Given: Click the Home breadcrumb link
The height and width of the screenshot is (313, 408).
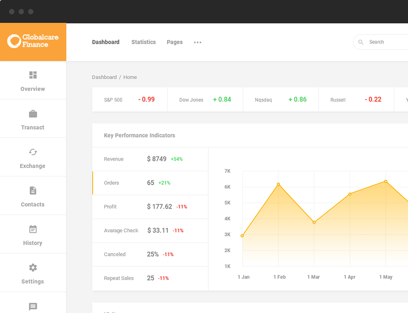Looking at the screenshot, I should [x=130, y=77].
